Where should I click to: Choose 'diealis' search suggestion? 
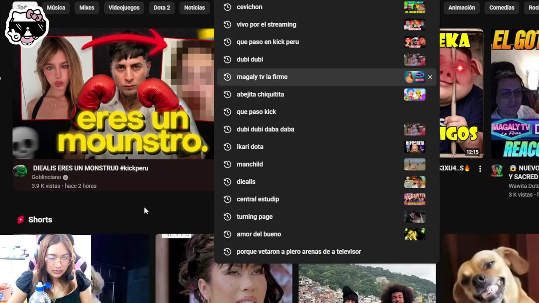326,182
